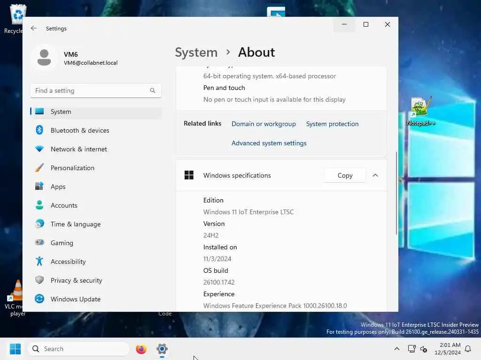
Task: Minimize the Settings window
Action: click(x=344, y=24)
